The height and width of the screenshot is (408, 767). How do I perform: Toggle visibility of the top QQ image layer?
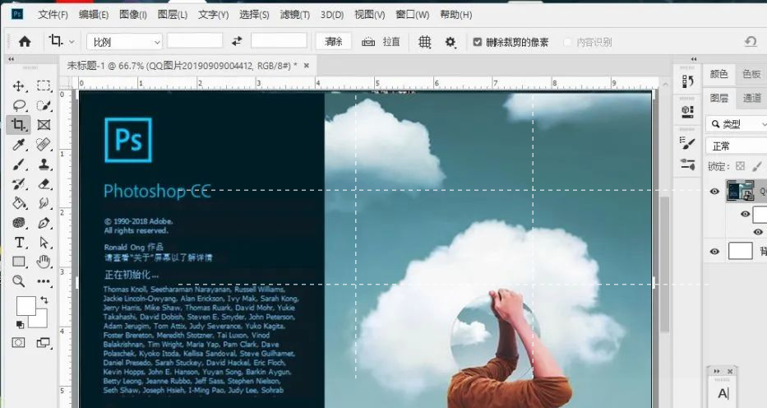[x=714, y=192]
